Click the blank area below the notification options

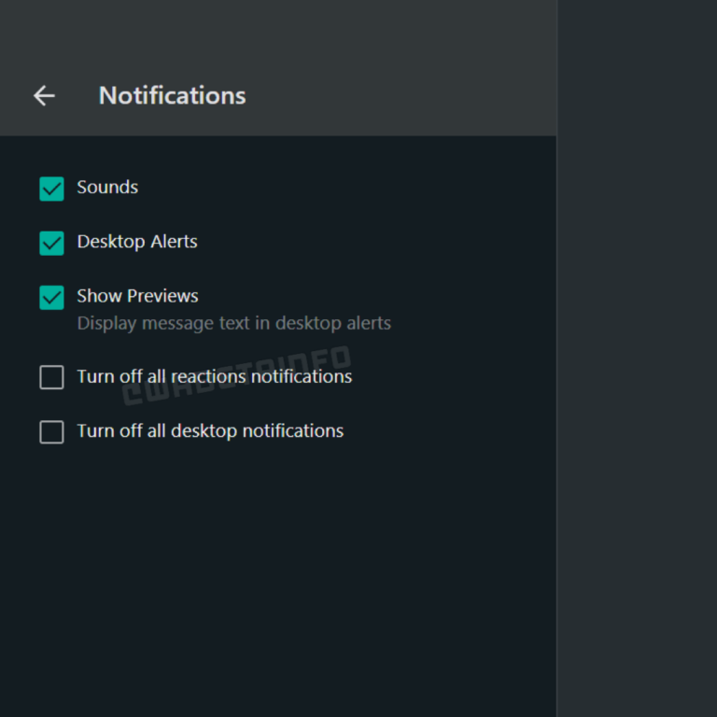coord(280,579)
